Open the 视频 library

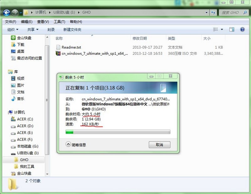coord(18,79)
